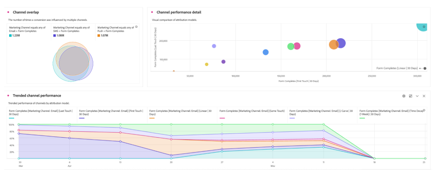
Task: Click pink dot beside Channel overlap title
Action: pyautogui.click(x=8, y=12)
